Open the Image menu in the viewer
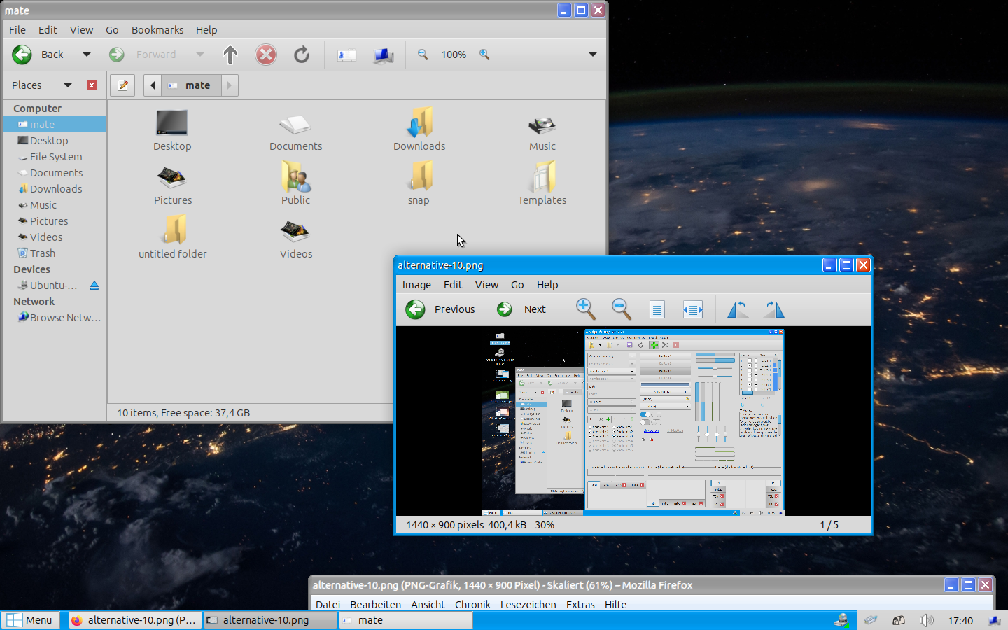This screenshot has width=1008, height=630. [x=416, y=285]
